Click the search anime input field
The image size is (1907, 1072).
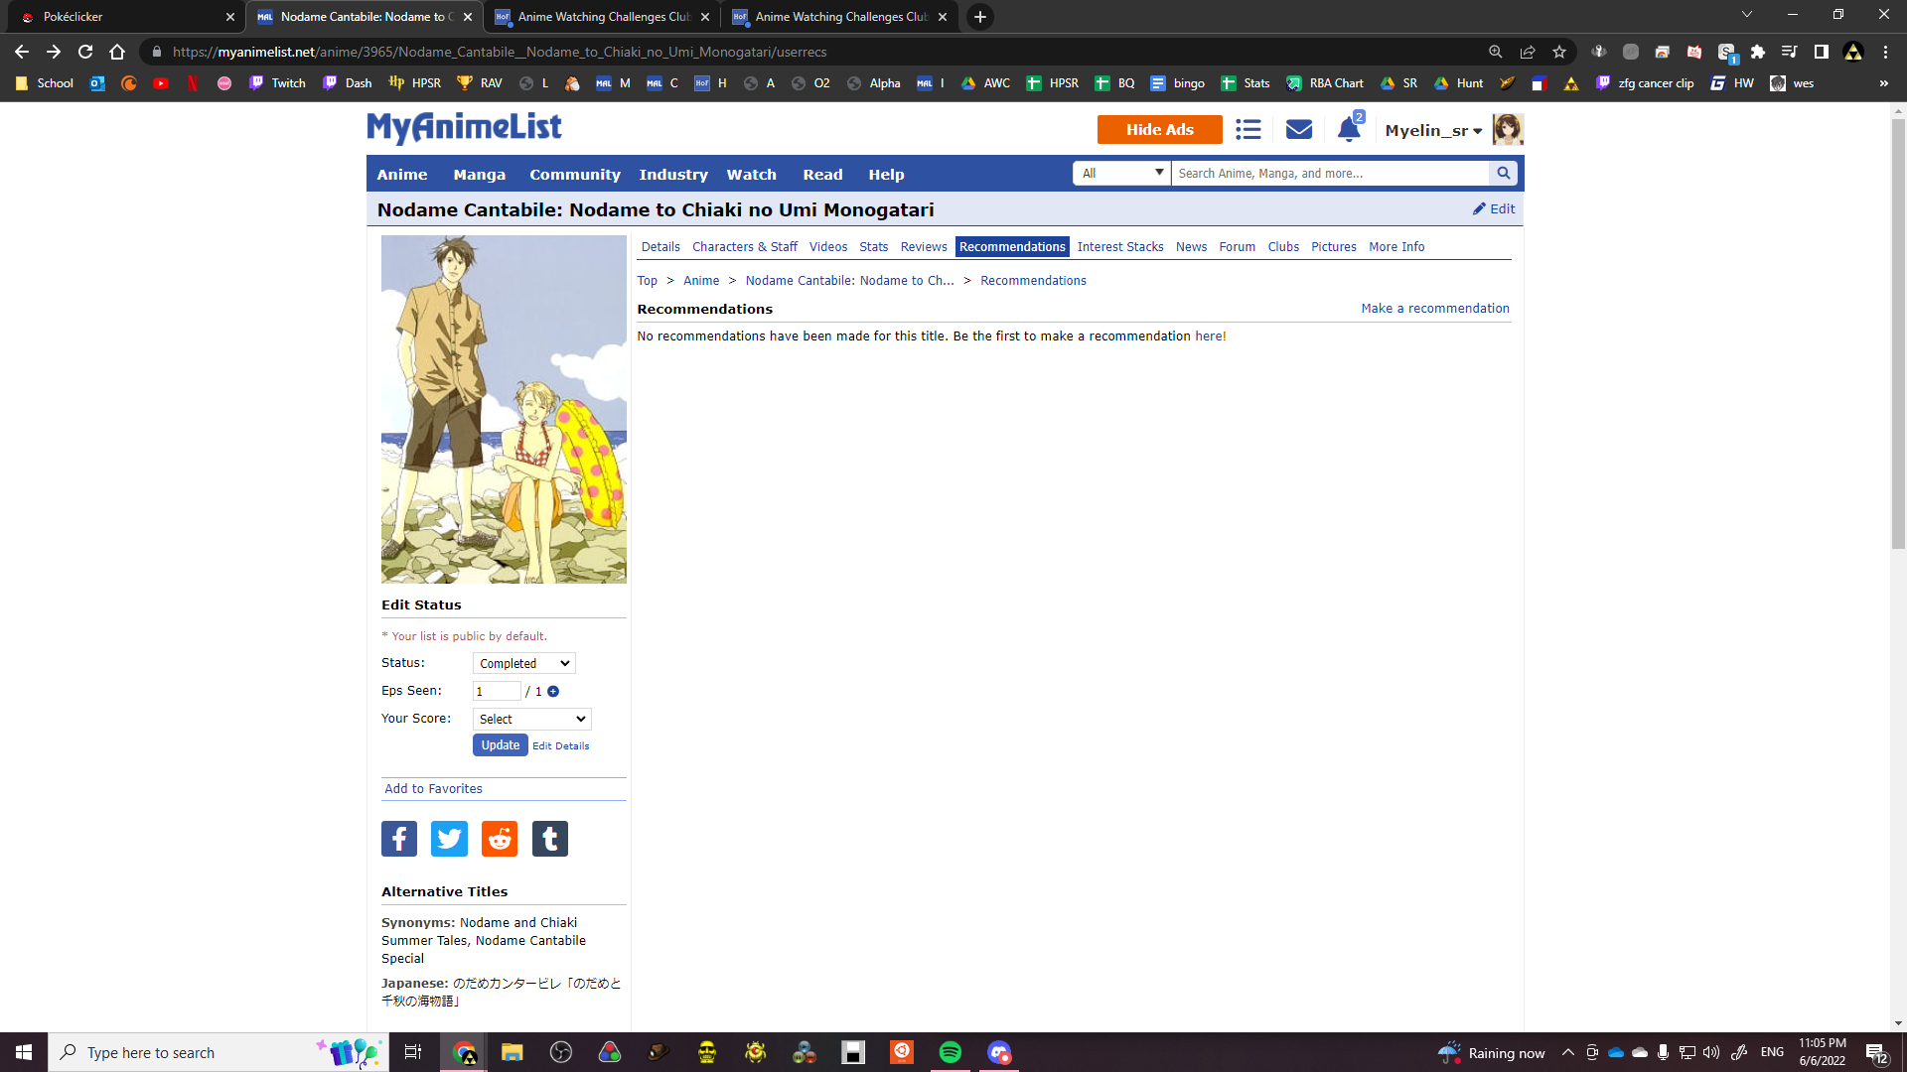[1329, 174]
